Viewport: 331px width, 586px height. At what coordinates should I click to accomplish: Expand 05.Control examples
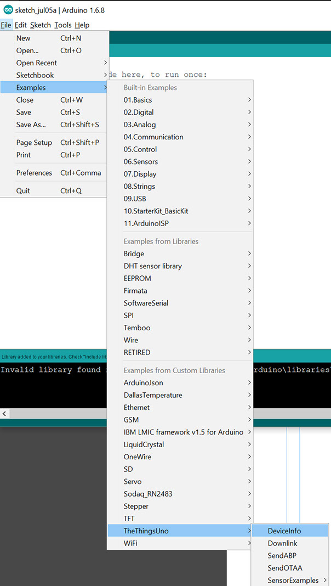(x=180, y=149)
